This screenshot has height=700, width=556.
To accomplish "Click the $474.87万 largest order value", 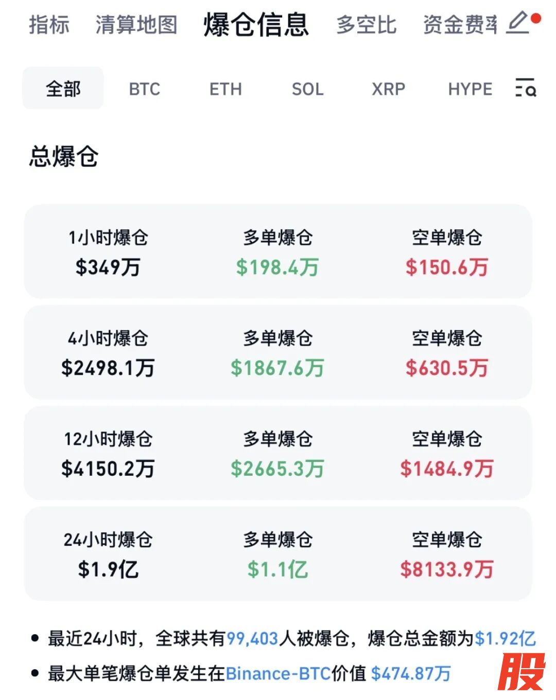I will coord(411,673).
